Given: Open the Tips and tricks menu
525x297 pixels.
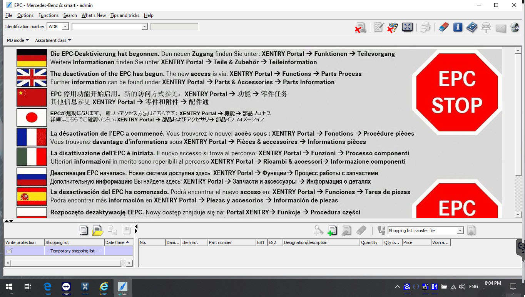Looking at the screenshot, I should click(125, 15).
